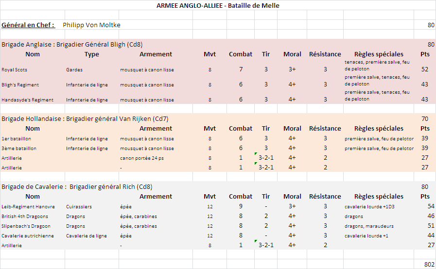Click Brigade Hollandaise Van Rijken header
Image resolution: width=436 pixels, height=269 pixels.
85,118
